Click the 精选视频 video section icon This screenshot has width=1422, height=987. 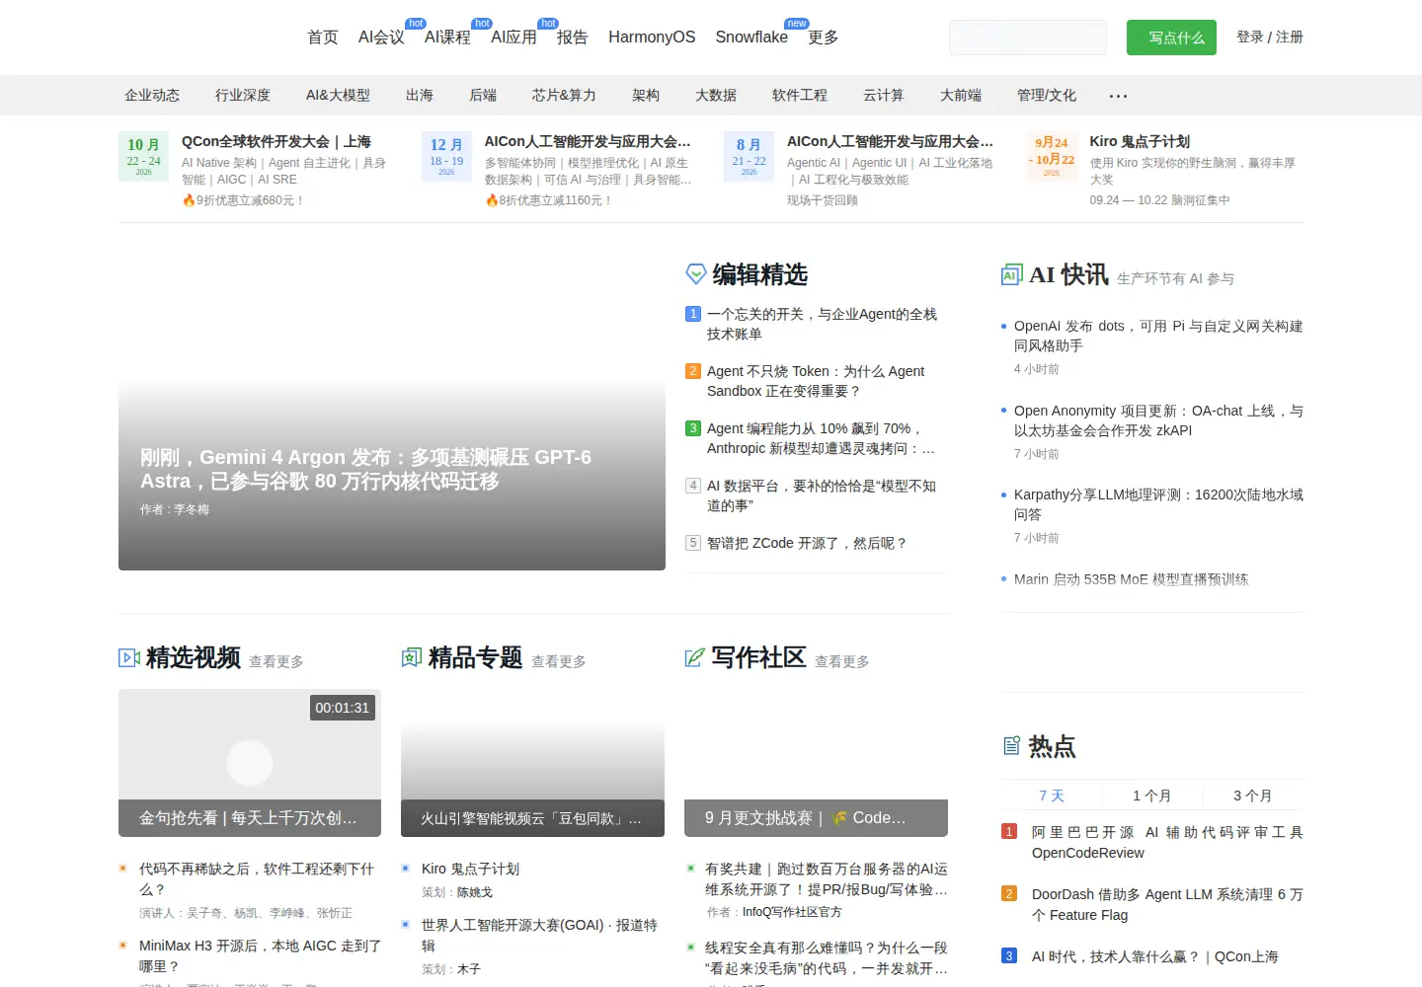[x=129, y=657]
